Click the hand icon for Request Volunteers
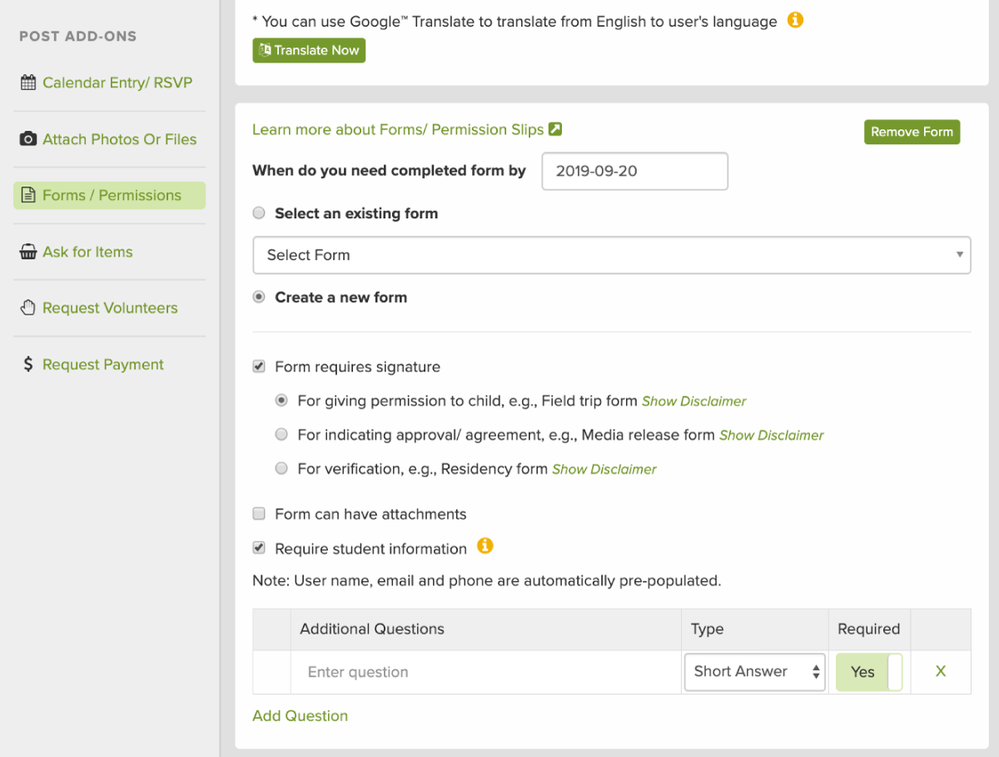Viewport: 999px width, 757px height. (x=27, y=308)
